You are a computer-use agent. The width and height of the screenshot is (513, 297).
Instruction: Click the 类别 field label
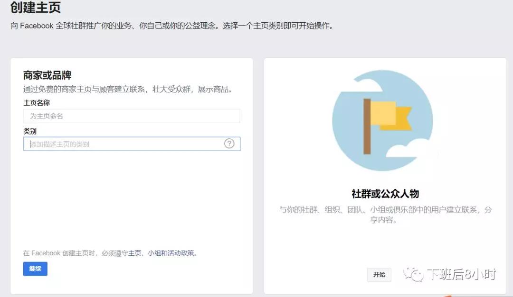pyautogui.click(x=30, y=131)
